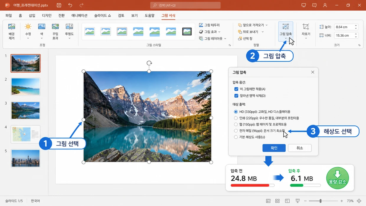Open the 투명도 transparency tool
Image resolution: width=366 pixels, height=206 pixels.
69,32
